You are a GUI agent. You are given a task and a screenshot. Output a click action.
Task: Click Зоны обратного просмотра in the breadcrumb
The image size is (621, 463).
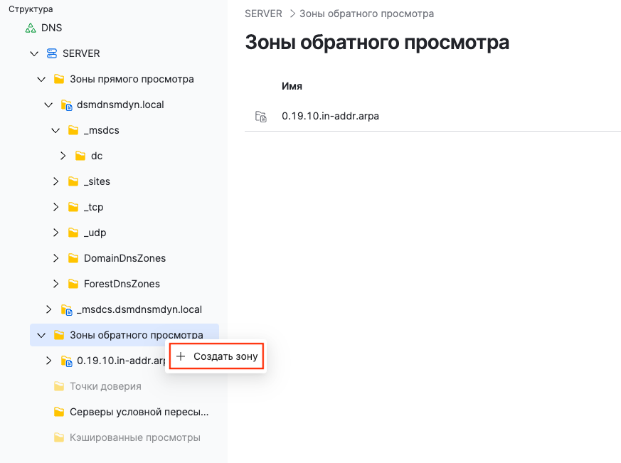point(367,14)
